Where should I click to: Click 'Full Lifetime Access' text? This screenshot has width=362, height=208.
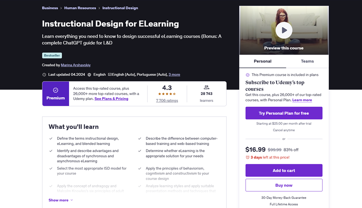click(x=284, y=204)
